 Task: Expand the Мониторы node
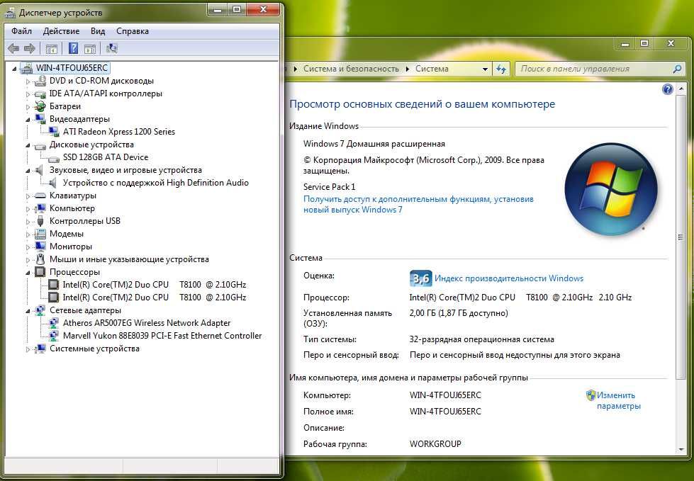28,247
